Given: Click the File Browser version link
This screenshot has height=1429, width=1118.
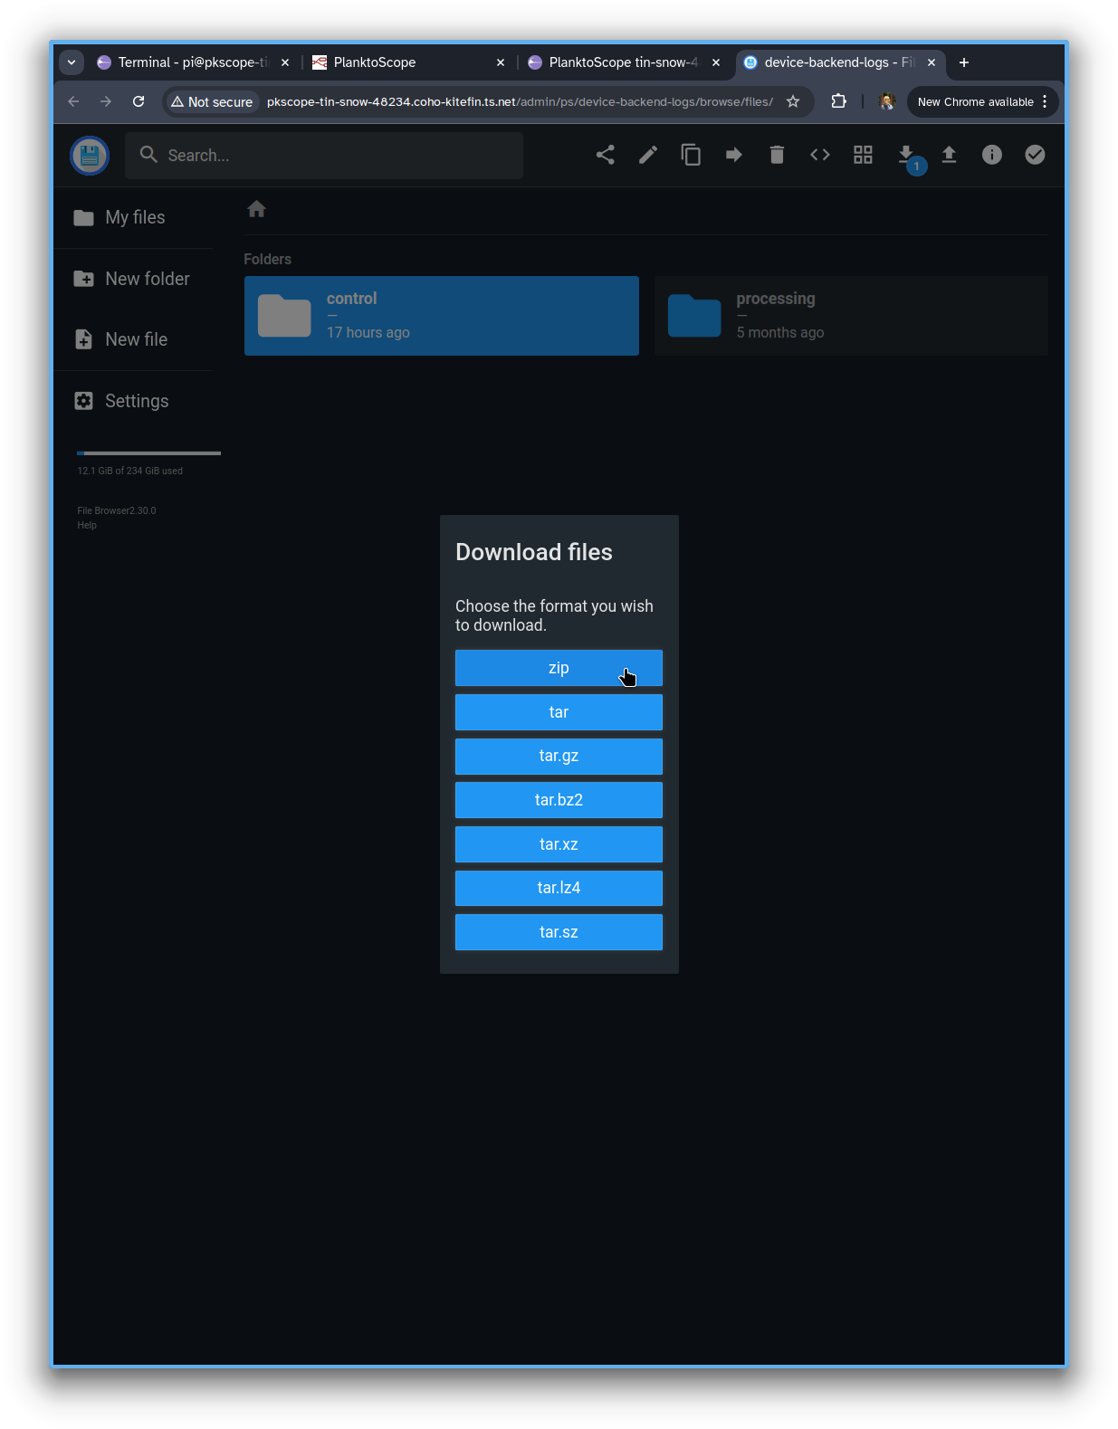Looking at the screenshot, I should (x=117, y=511).
